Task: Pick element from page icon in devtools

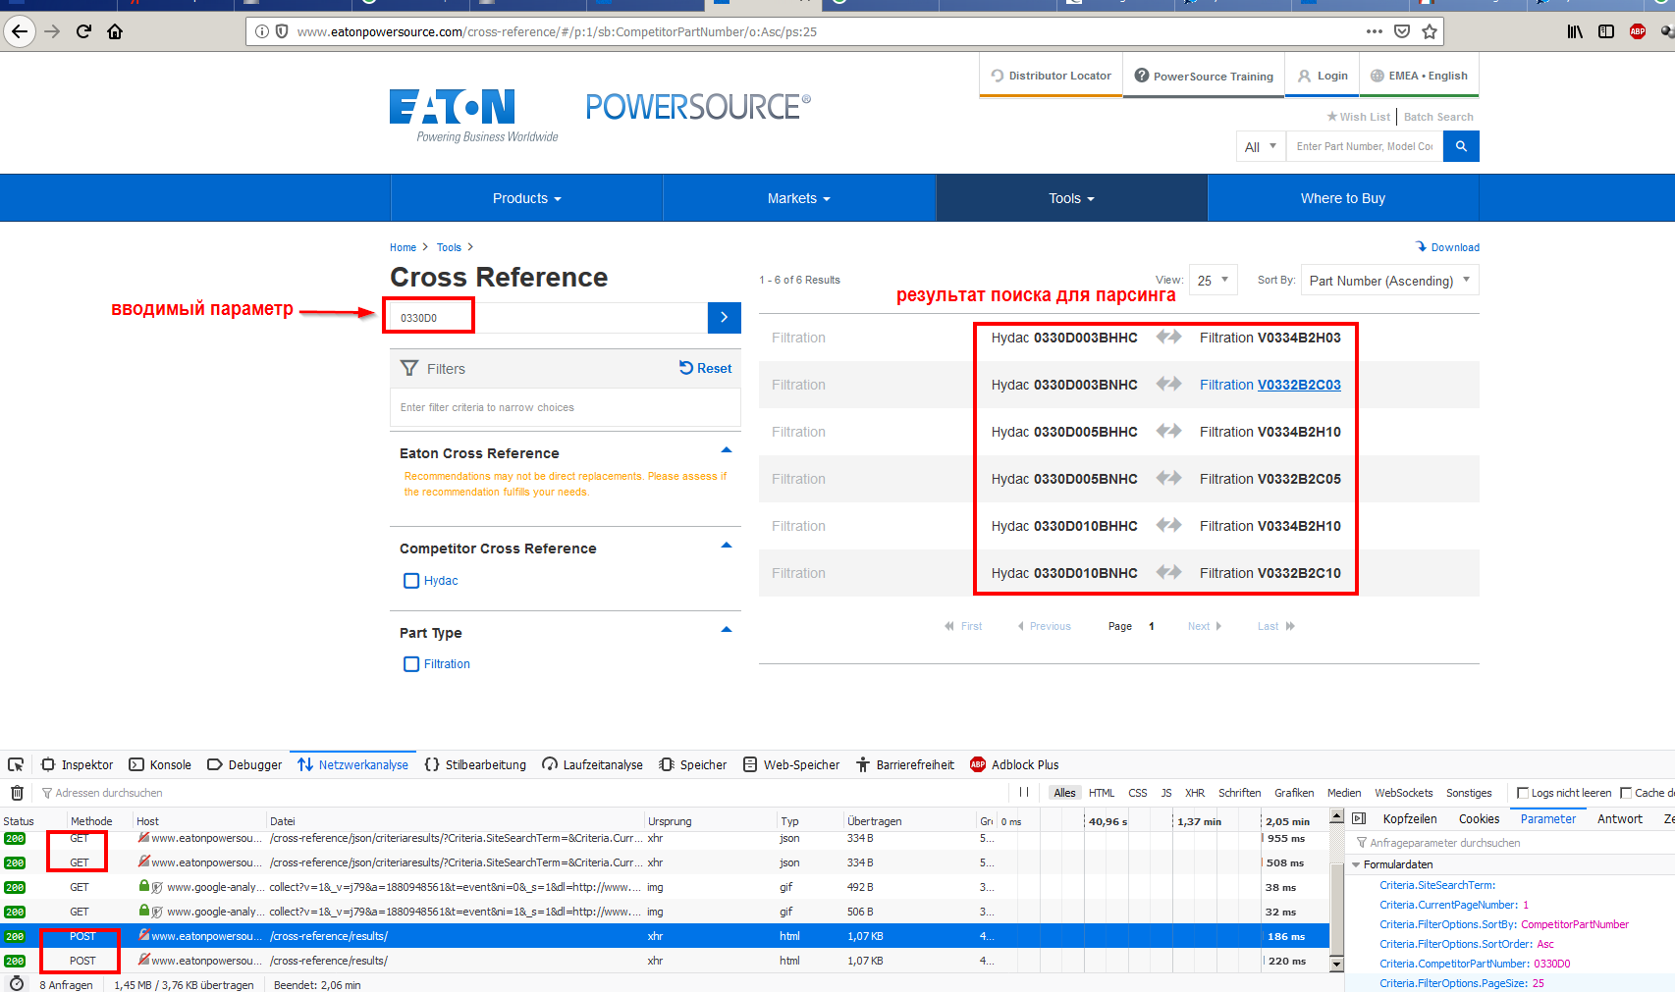Action: (16, 764)
